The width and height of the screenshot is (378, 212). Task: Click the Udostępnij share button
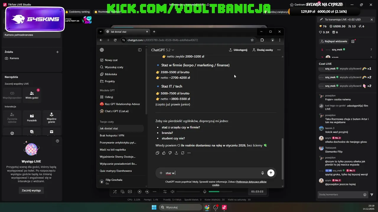coord(238,50)
